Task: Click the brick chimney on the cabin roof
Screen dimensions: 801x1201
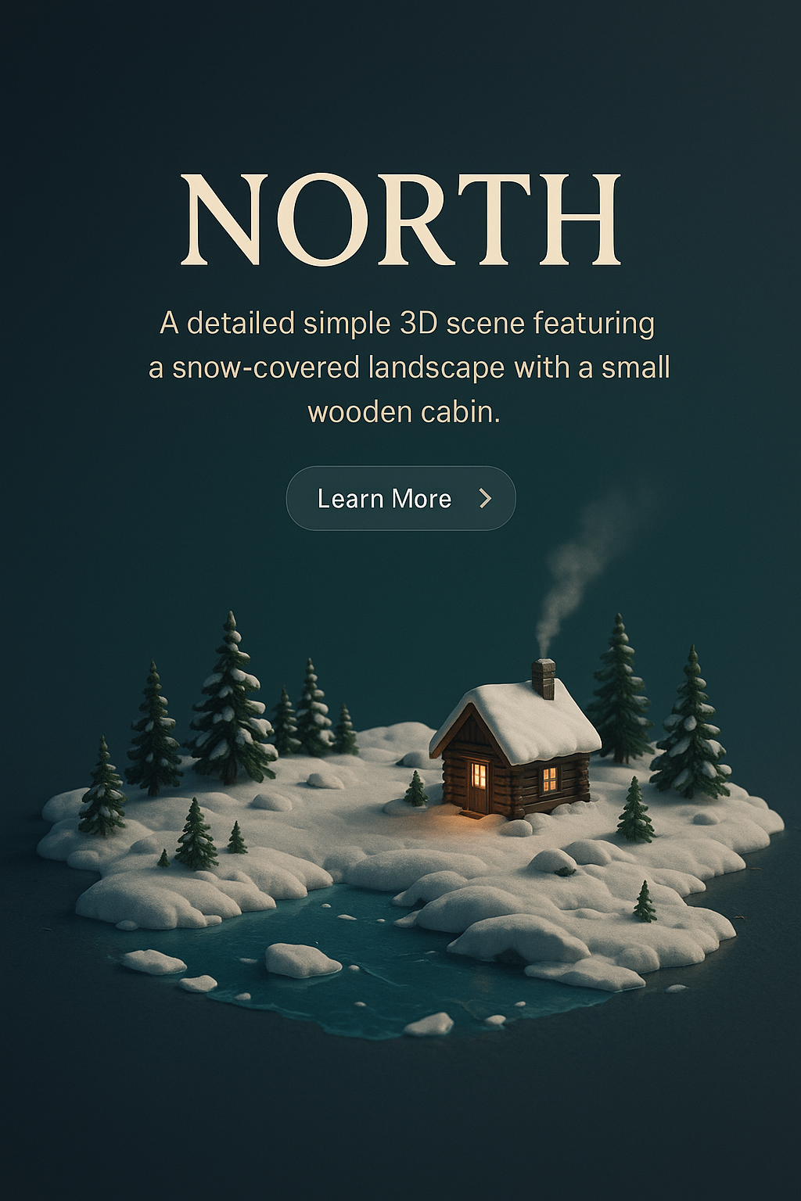Action: click(x=544, y=678)
